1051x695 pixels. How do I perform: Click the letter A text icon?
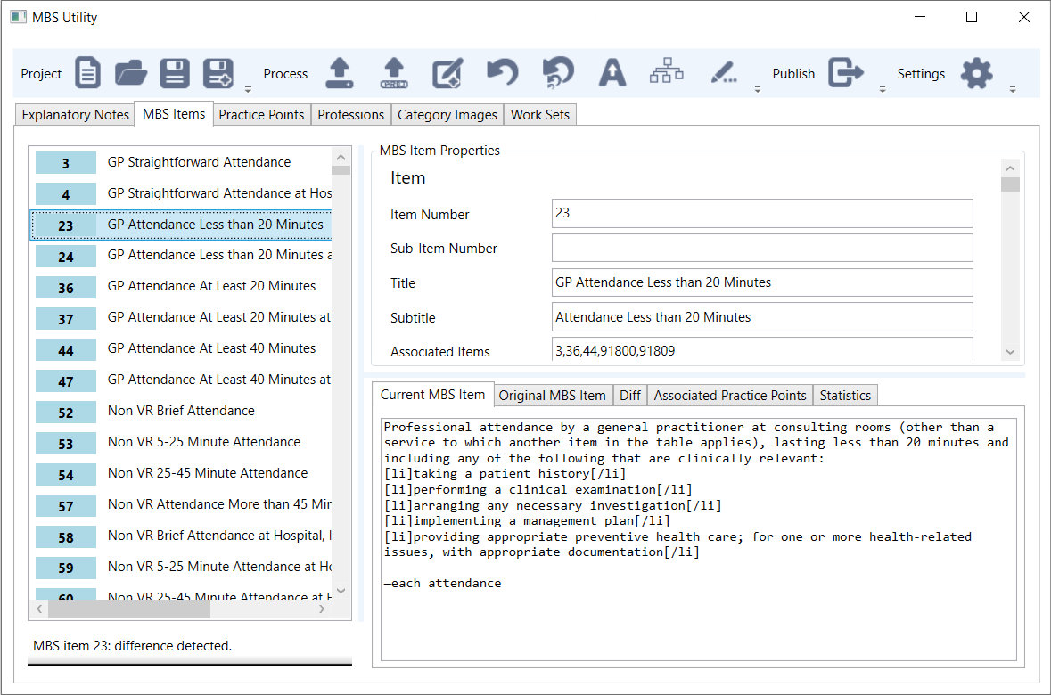(x=612, y=73)
